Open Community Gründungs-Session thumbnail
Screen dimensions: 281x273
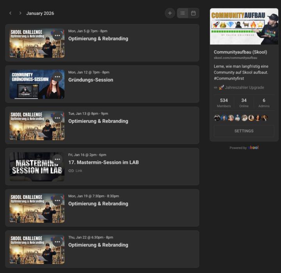[x=37, y=84]
